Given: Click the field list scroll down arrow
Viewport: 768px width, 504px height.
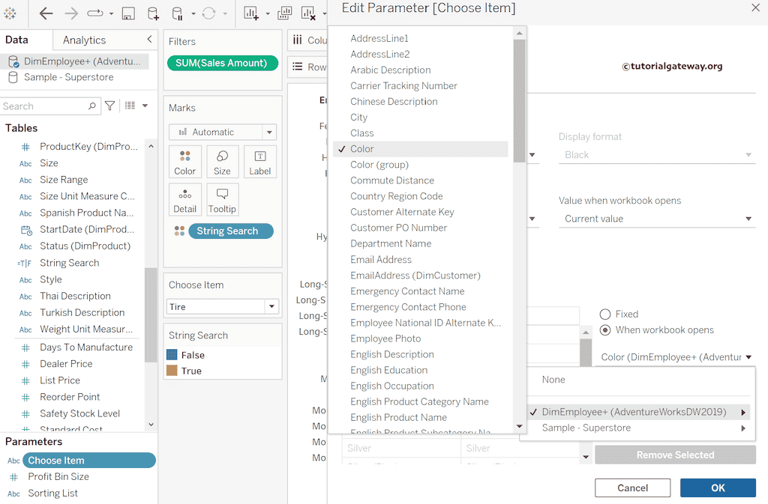Looking at the screenshot, I should tap(519, 427).
